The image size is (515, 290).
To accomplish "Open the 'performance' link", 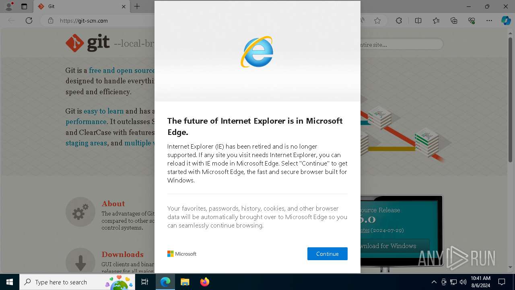I will (86, 122).
